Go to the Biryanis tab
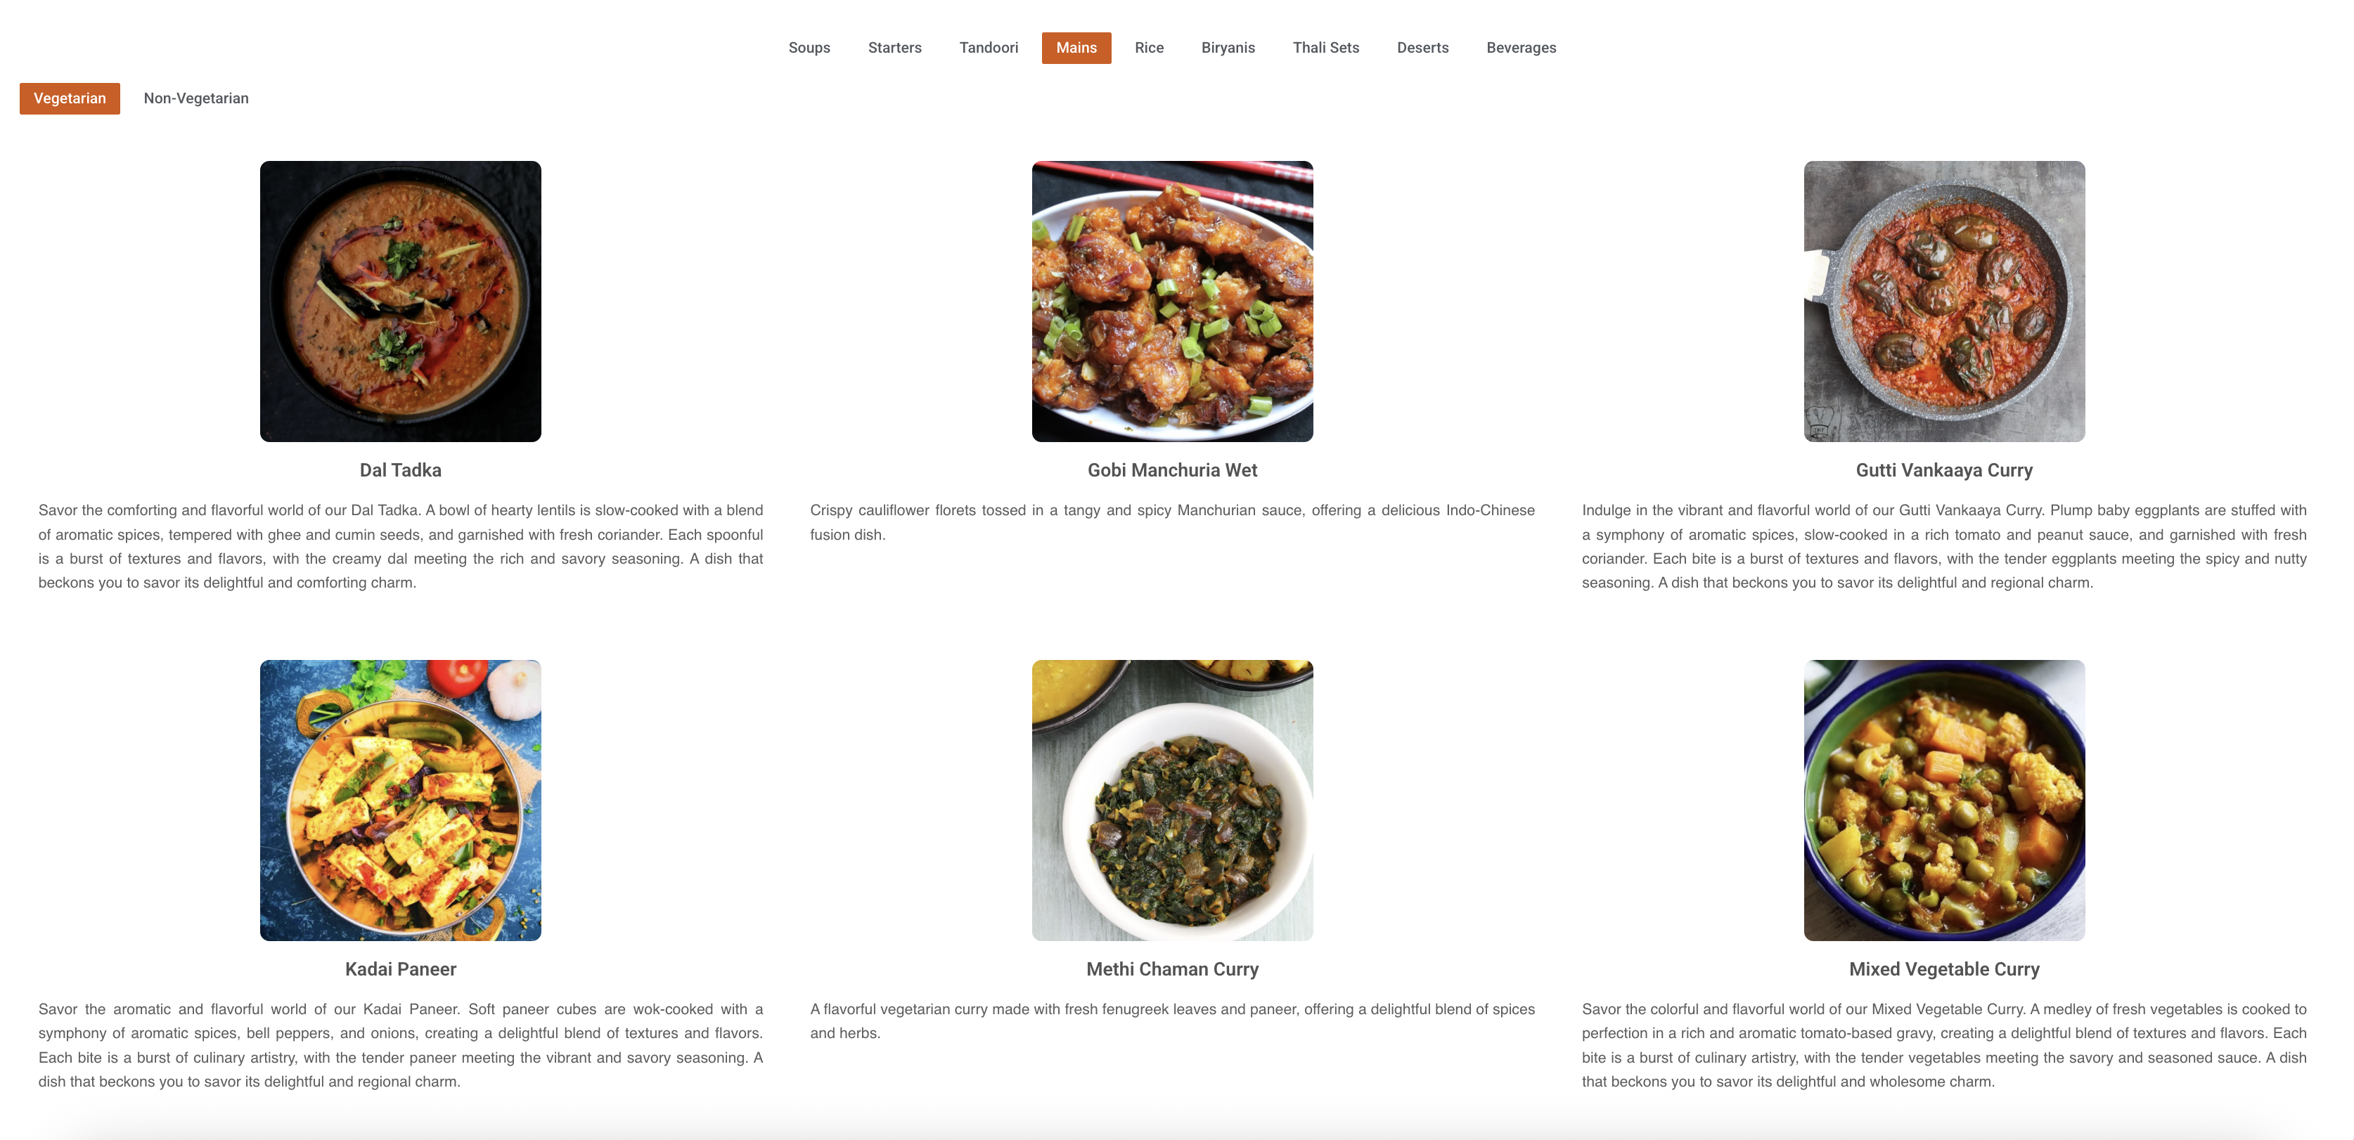 click(x=1227, y=48)
